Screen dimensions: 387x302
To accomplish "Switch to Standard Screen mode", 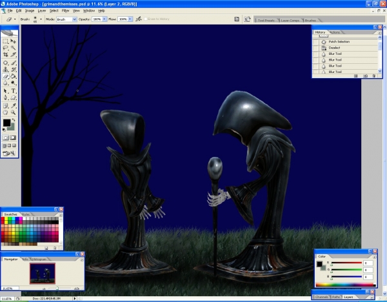I will click(5, 146).
